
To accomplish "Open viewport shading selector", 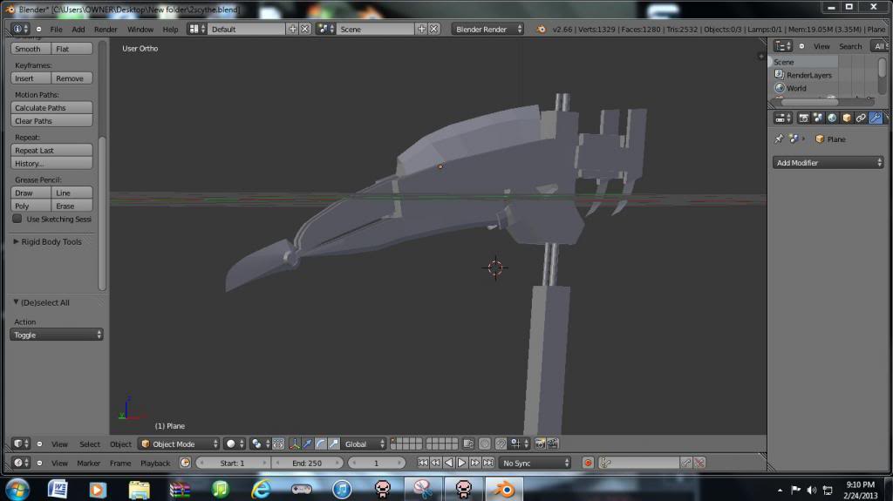I will [234, 444].
